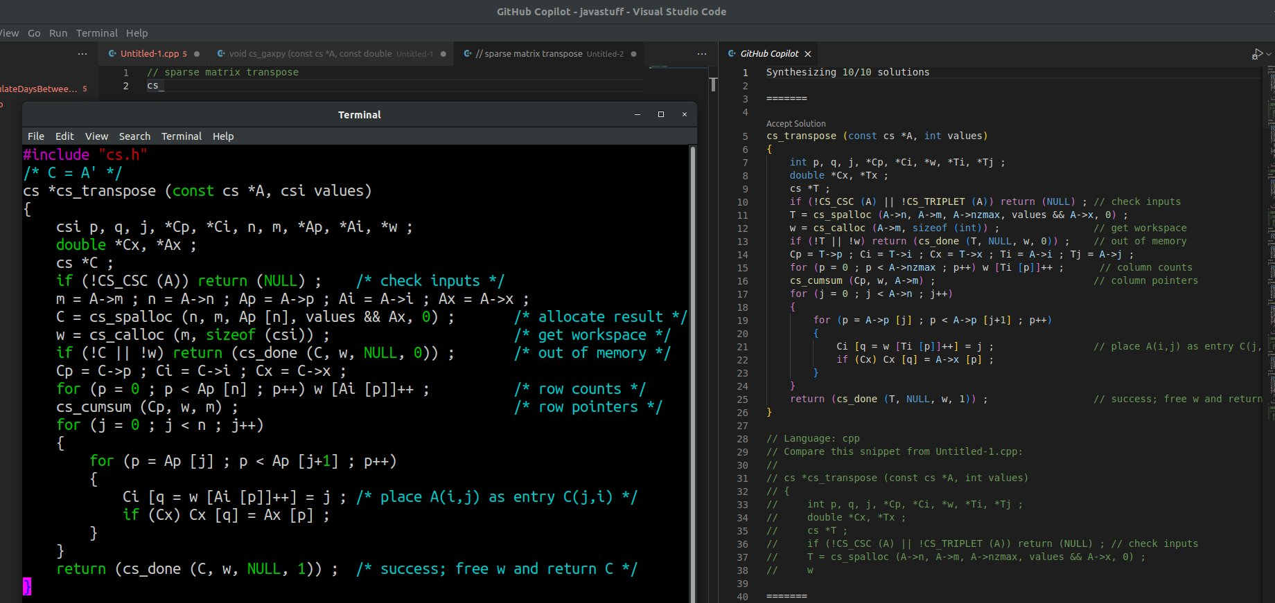Click the Accept Solution link

point(795,123)
